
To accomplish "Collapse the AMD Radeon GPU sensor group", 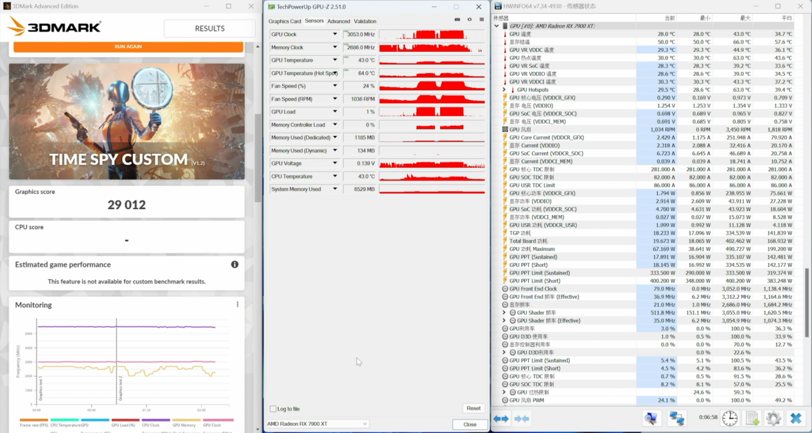I will pos(497,26).
